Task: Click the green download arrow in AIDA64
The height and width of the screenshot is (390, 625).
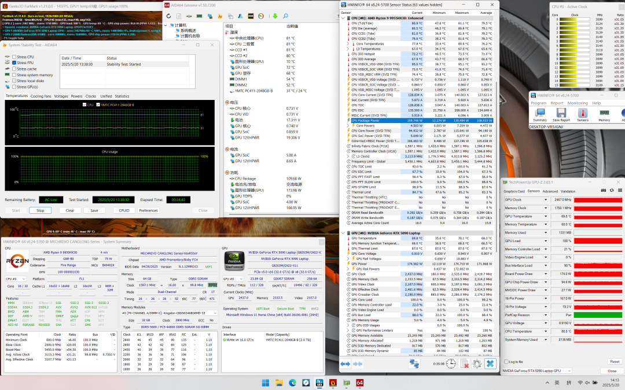Action: [275, 16]
